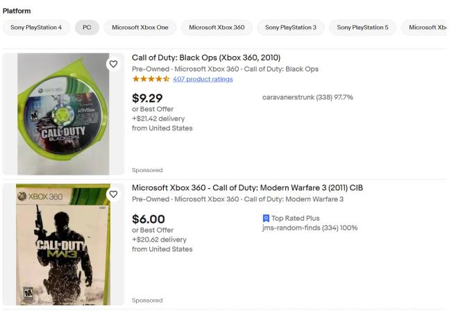Click the Top Rated Plus badge icon
The image size is (472, 313).
266,218
